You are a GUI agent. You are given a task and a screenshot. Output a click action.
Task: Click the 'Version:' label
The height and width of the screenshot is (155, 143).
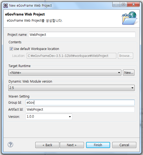[14, 117]
